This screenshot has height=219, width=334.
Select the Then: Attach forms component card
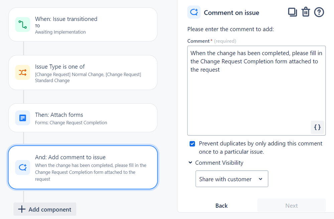(83, 118)
